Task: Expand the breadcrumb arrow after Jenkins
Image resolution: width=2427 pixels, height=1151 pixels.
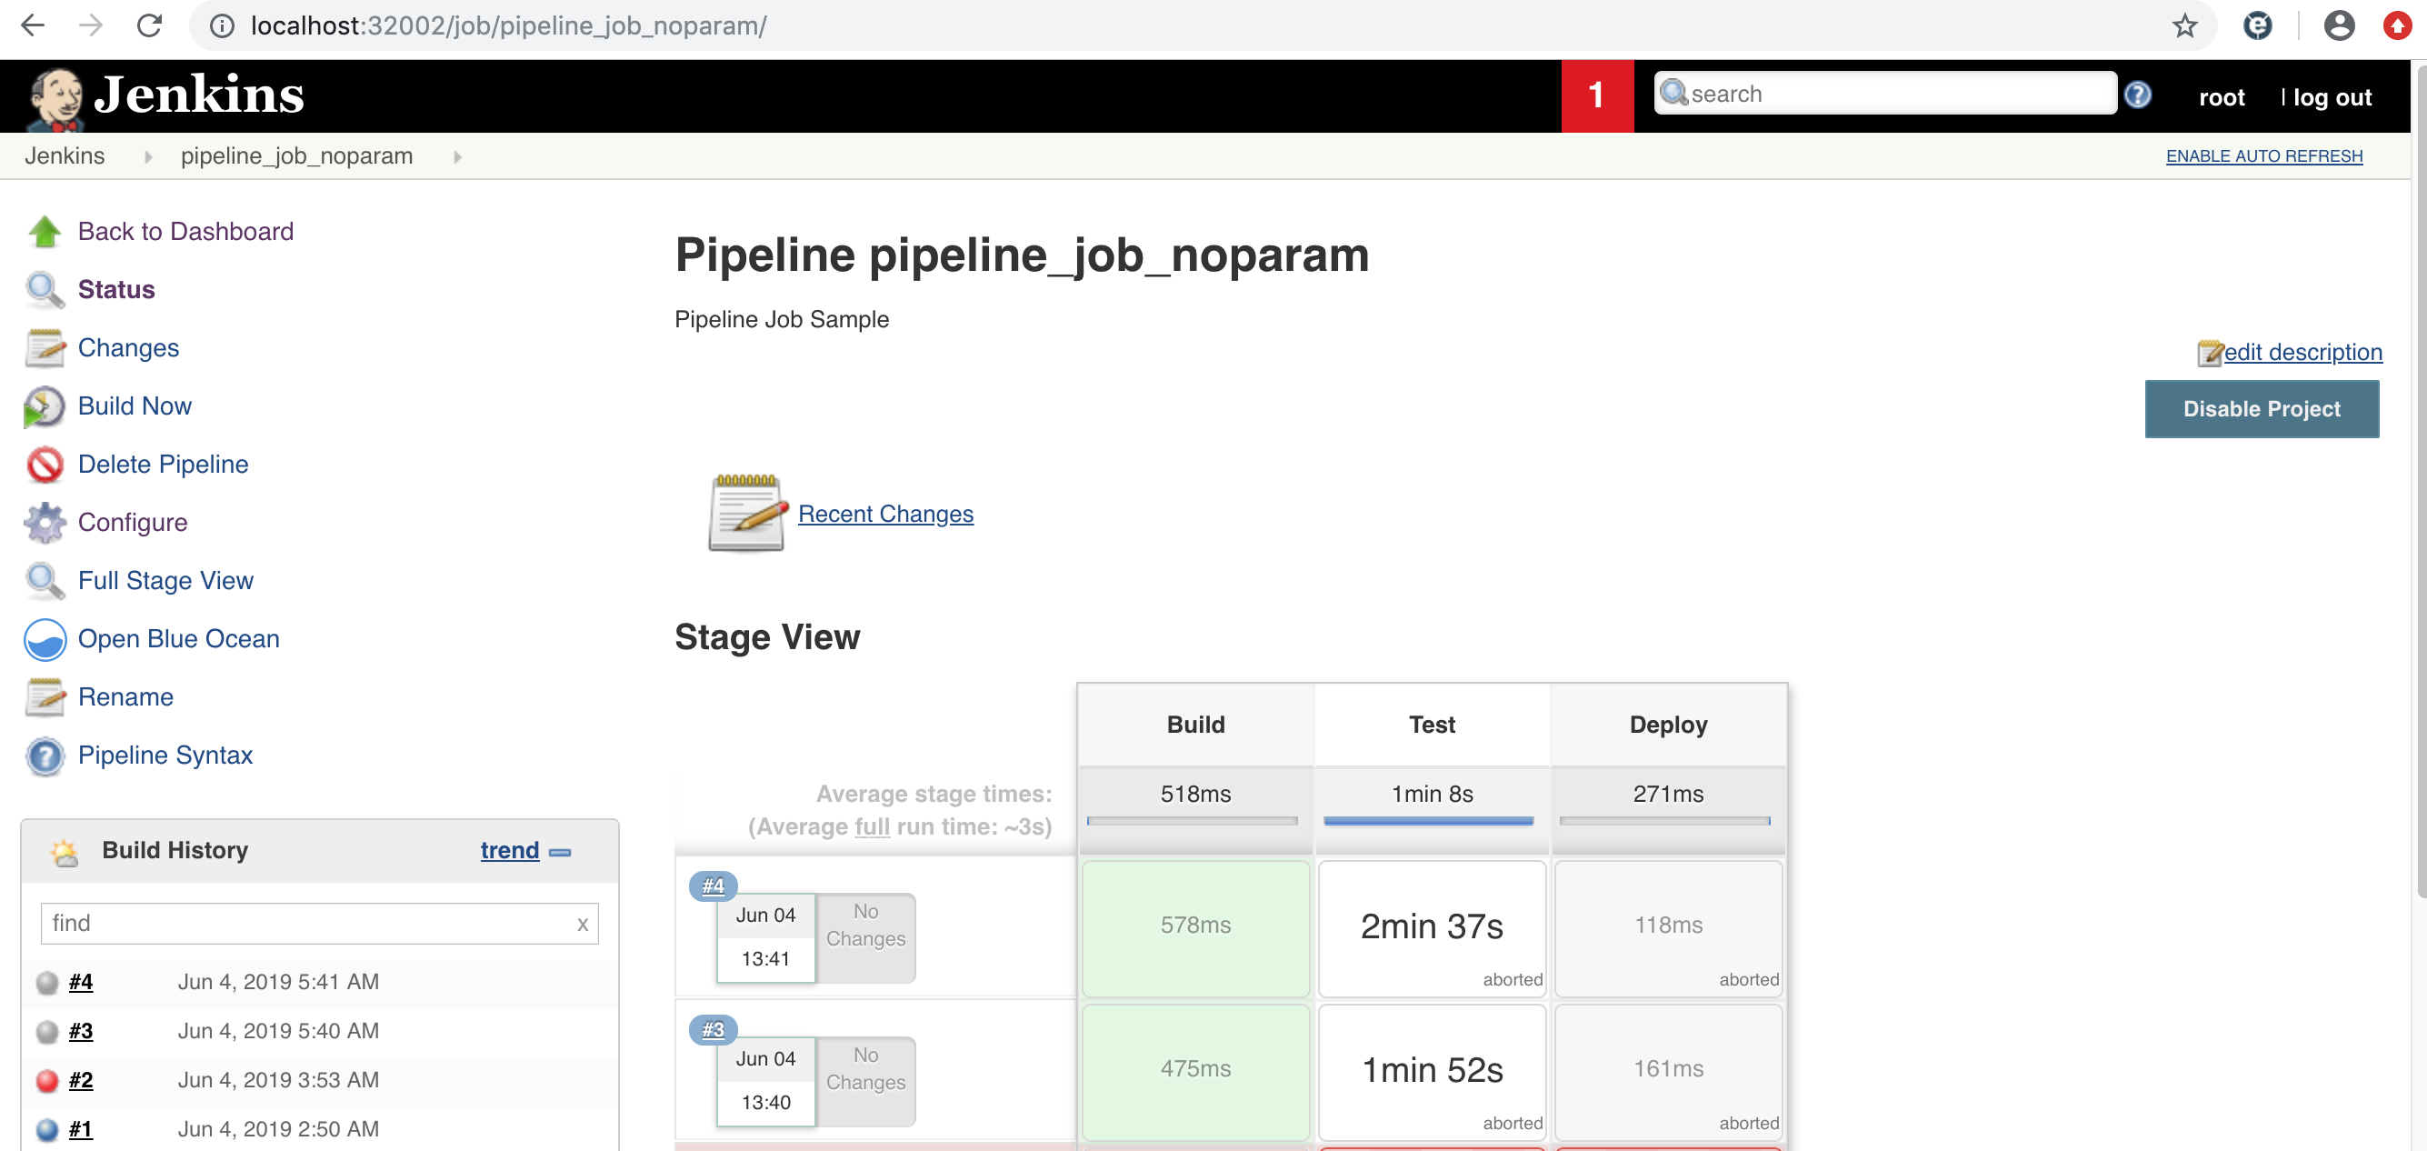Action: 148,156
